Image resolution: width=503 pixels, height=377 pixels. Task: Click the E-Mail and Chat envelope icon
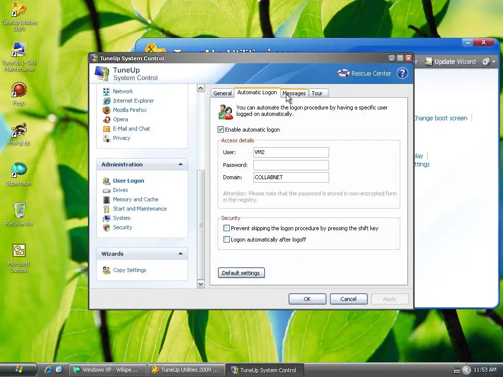[x=106, y=129]
